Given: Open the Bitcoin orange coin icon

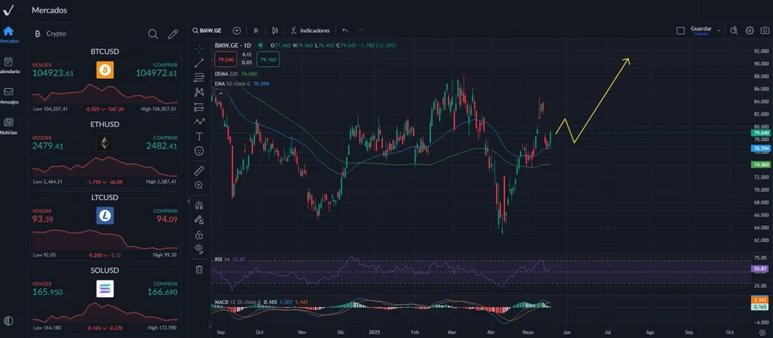Looking at the screenshot, I should coord(105,70).
